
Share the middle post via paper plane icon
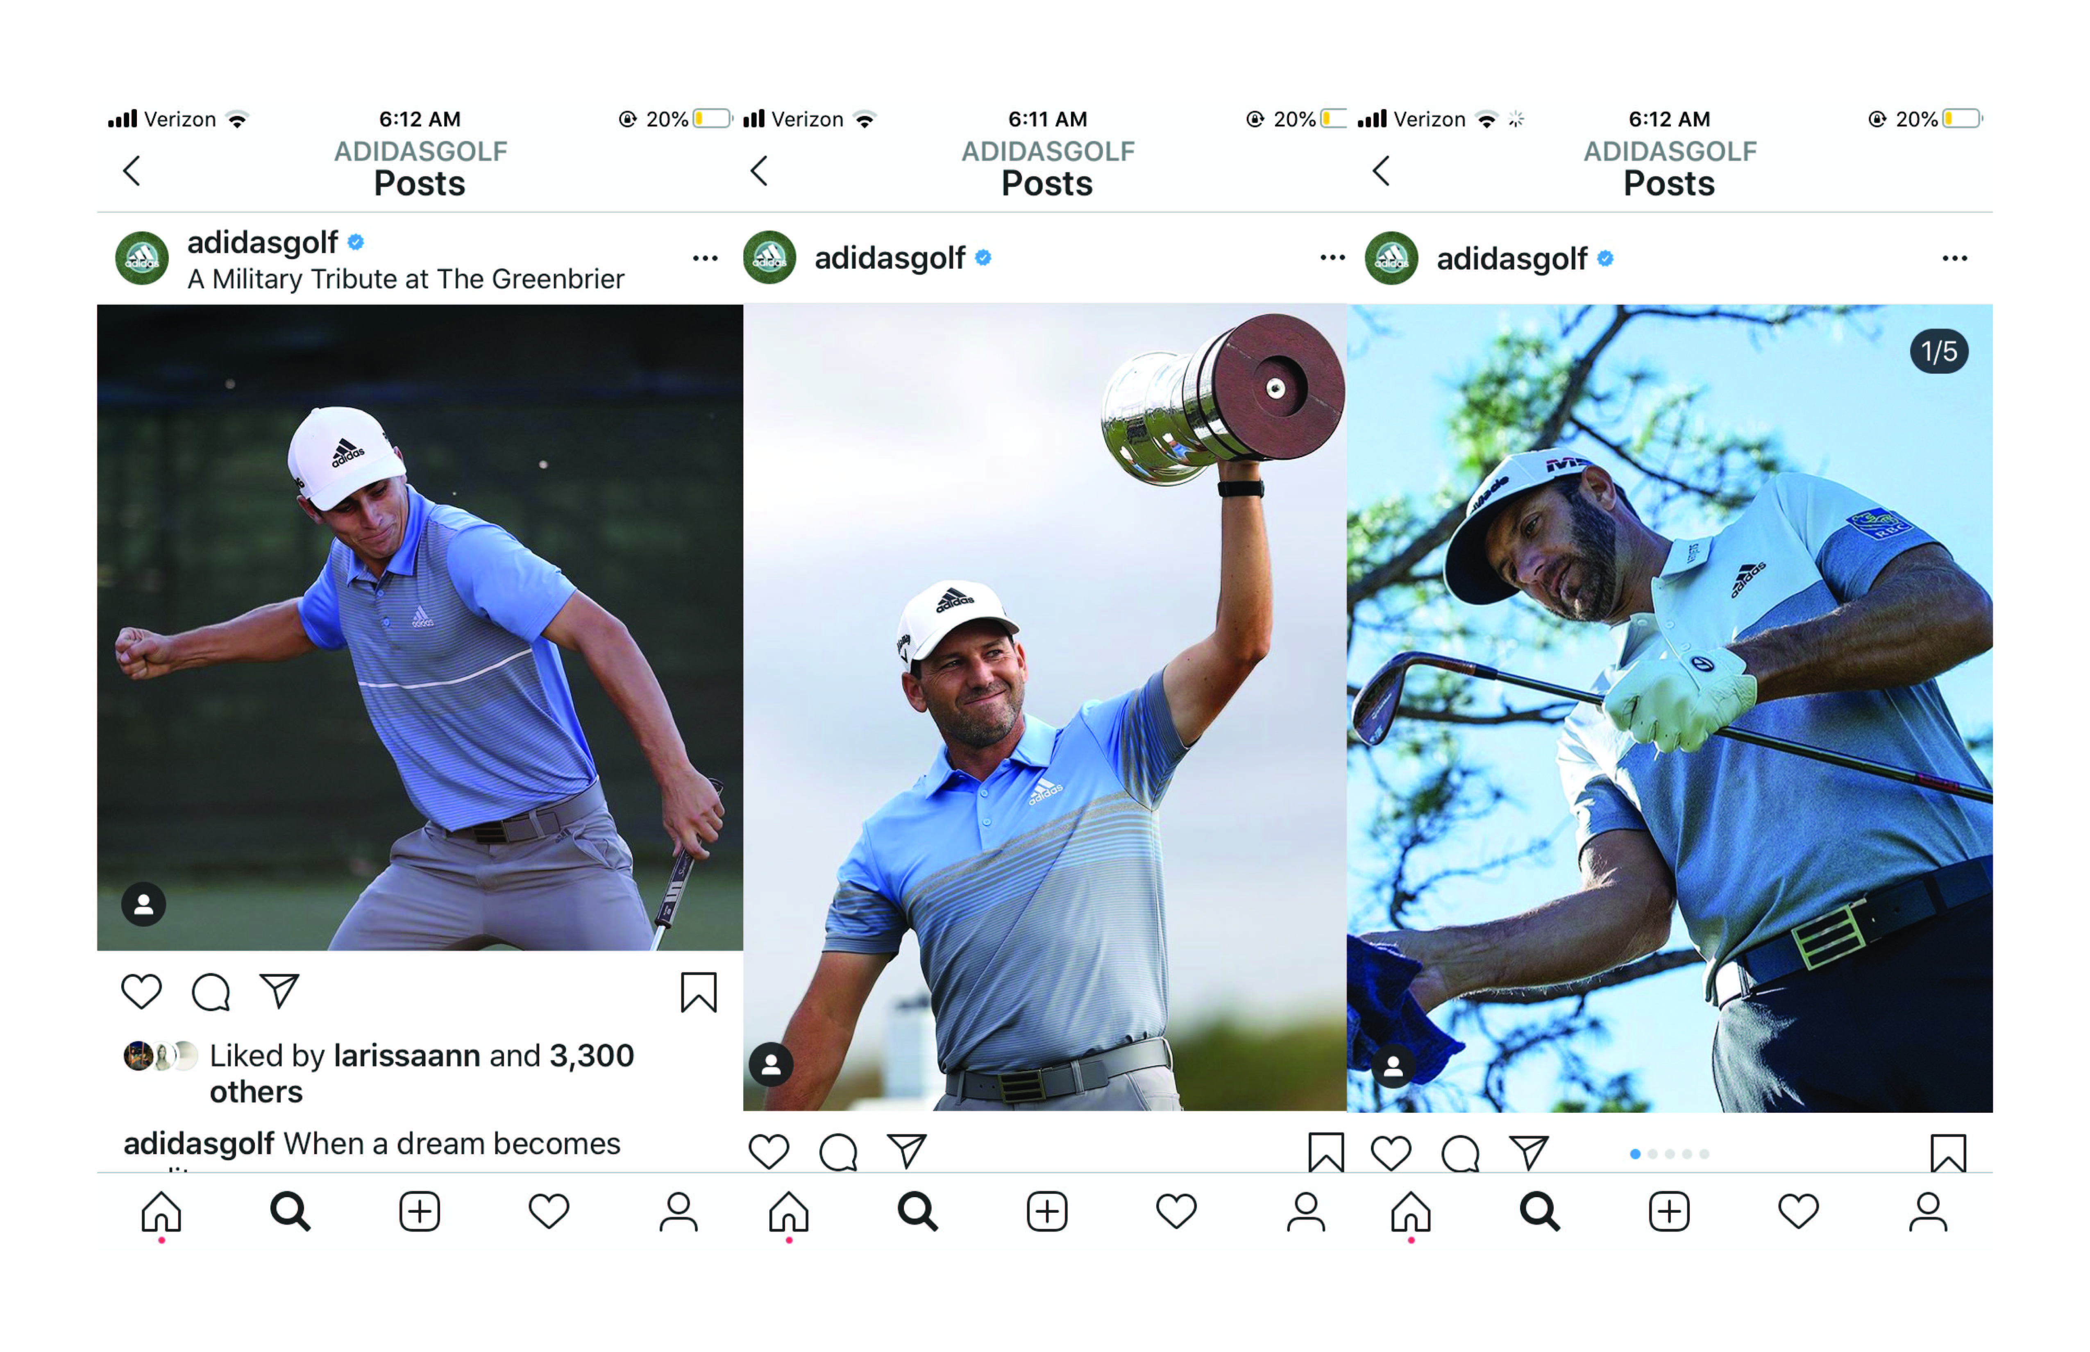(x=906, y=1151)
